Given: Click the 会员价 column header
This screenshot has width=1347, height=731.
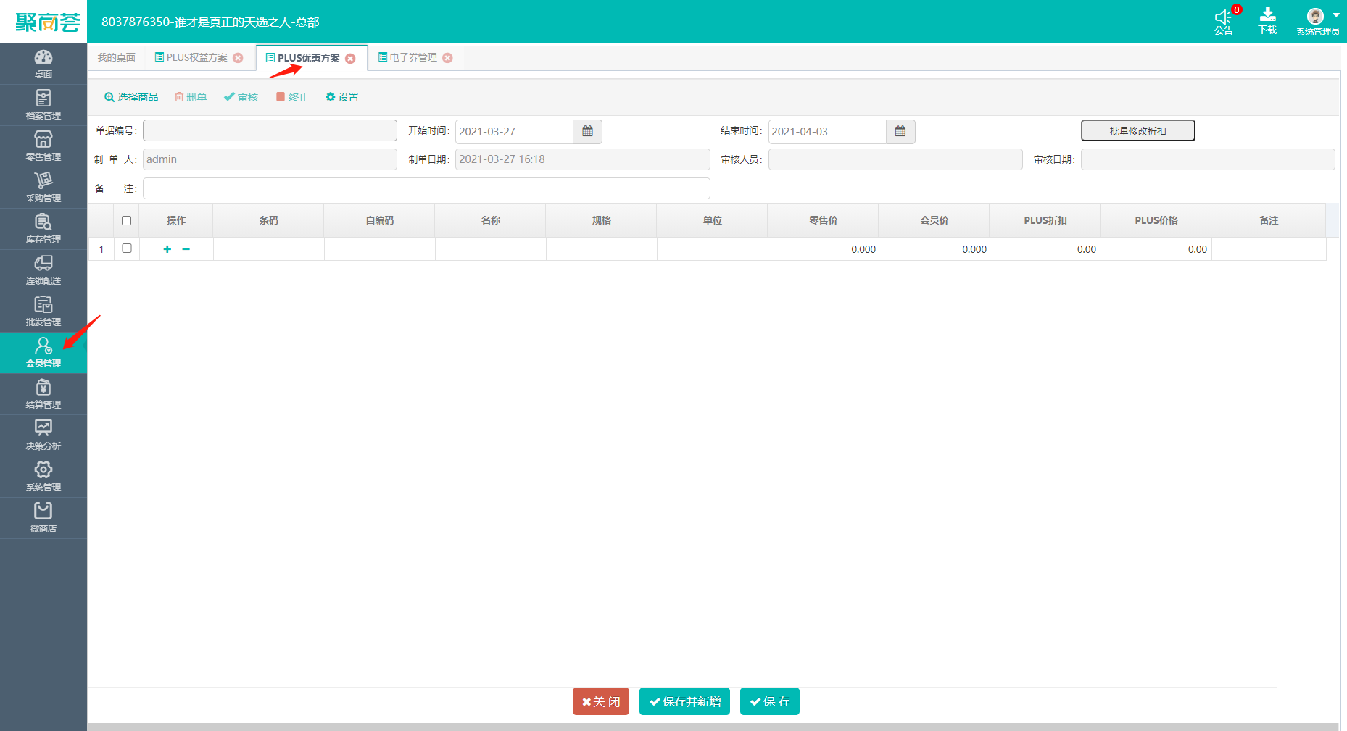Looking at the screenshot, I should [934, 220].
